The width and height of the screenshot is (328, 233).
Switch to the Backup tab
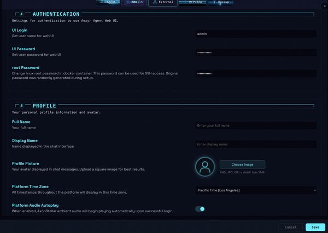(220, 2)
